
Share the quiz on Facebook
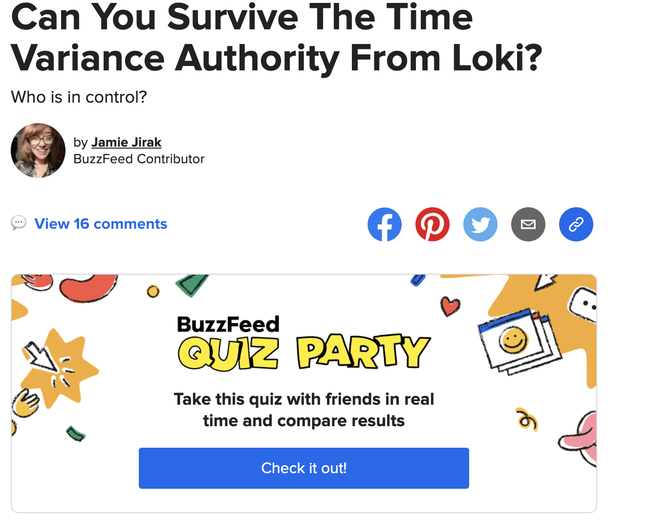pos(385,224)
